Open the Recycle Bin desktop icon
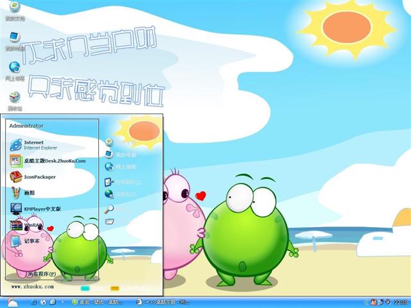Image resolution: width=411 pixels, height=308 pixels. (15, 101)
